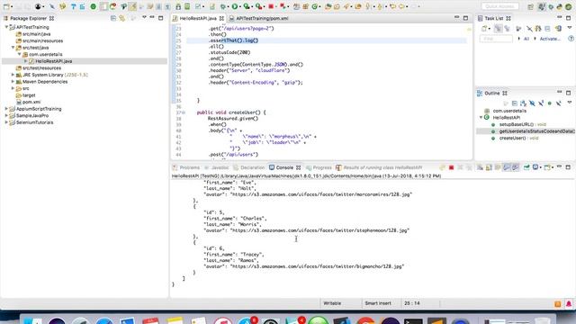This screenshot has width=576, height=324.
Task: Click Scroll Lock icon in Console toolbar
Action: click(x=489, y=167)
